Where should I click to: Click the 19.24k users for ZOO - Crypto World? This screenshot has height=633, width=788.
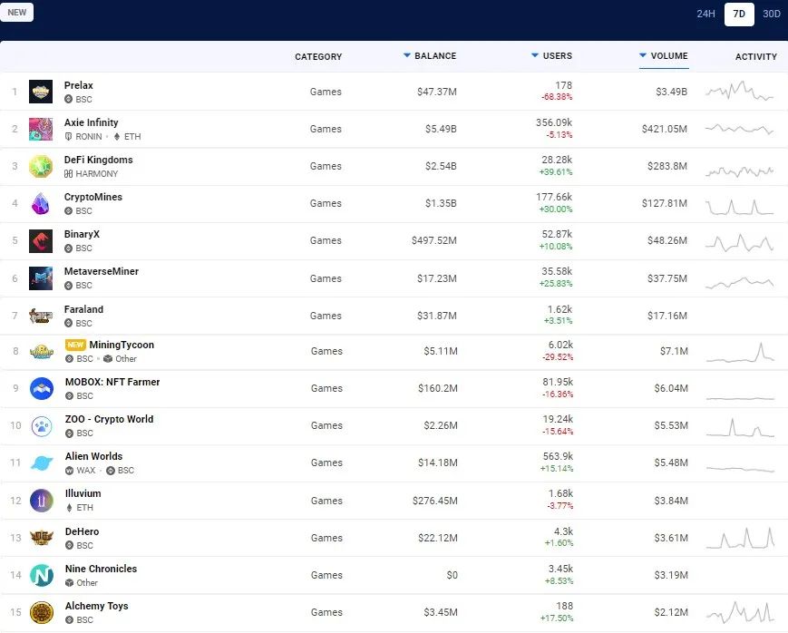pyautogui.click(x=558, y=419)
